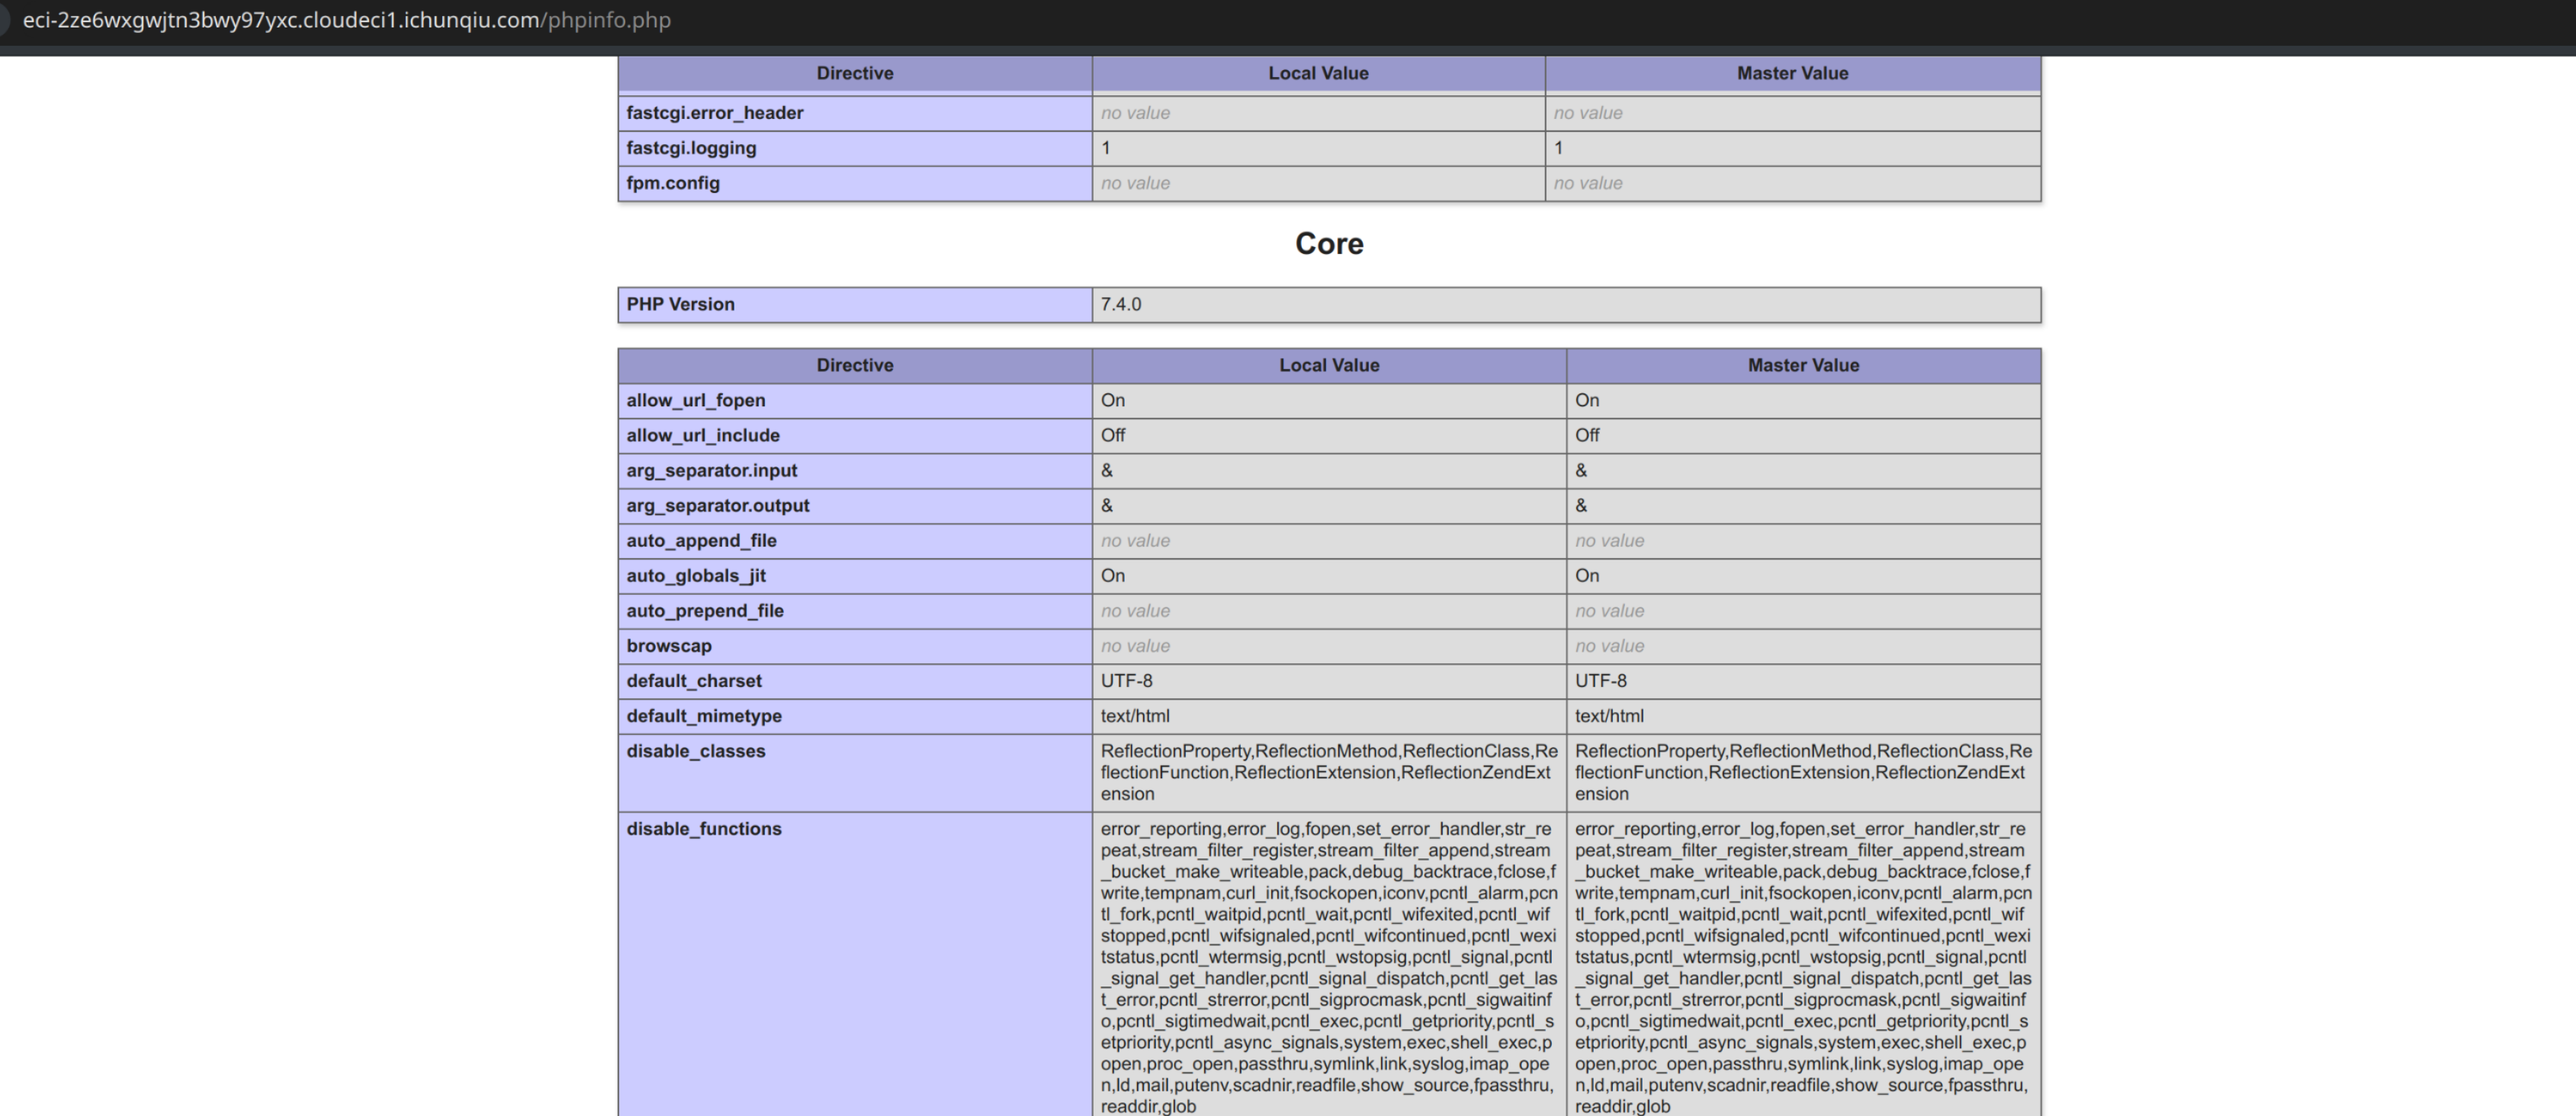
Task: Click the 'On' local value of allow_url_fopen
Action: (1113, 401)
